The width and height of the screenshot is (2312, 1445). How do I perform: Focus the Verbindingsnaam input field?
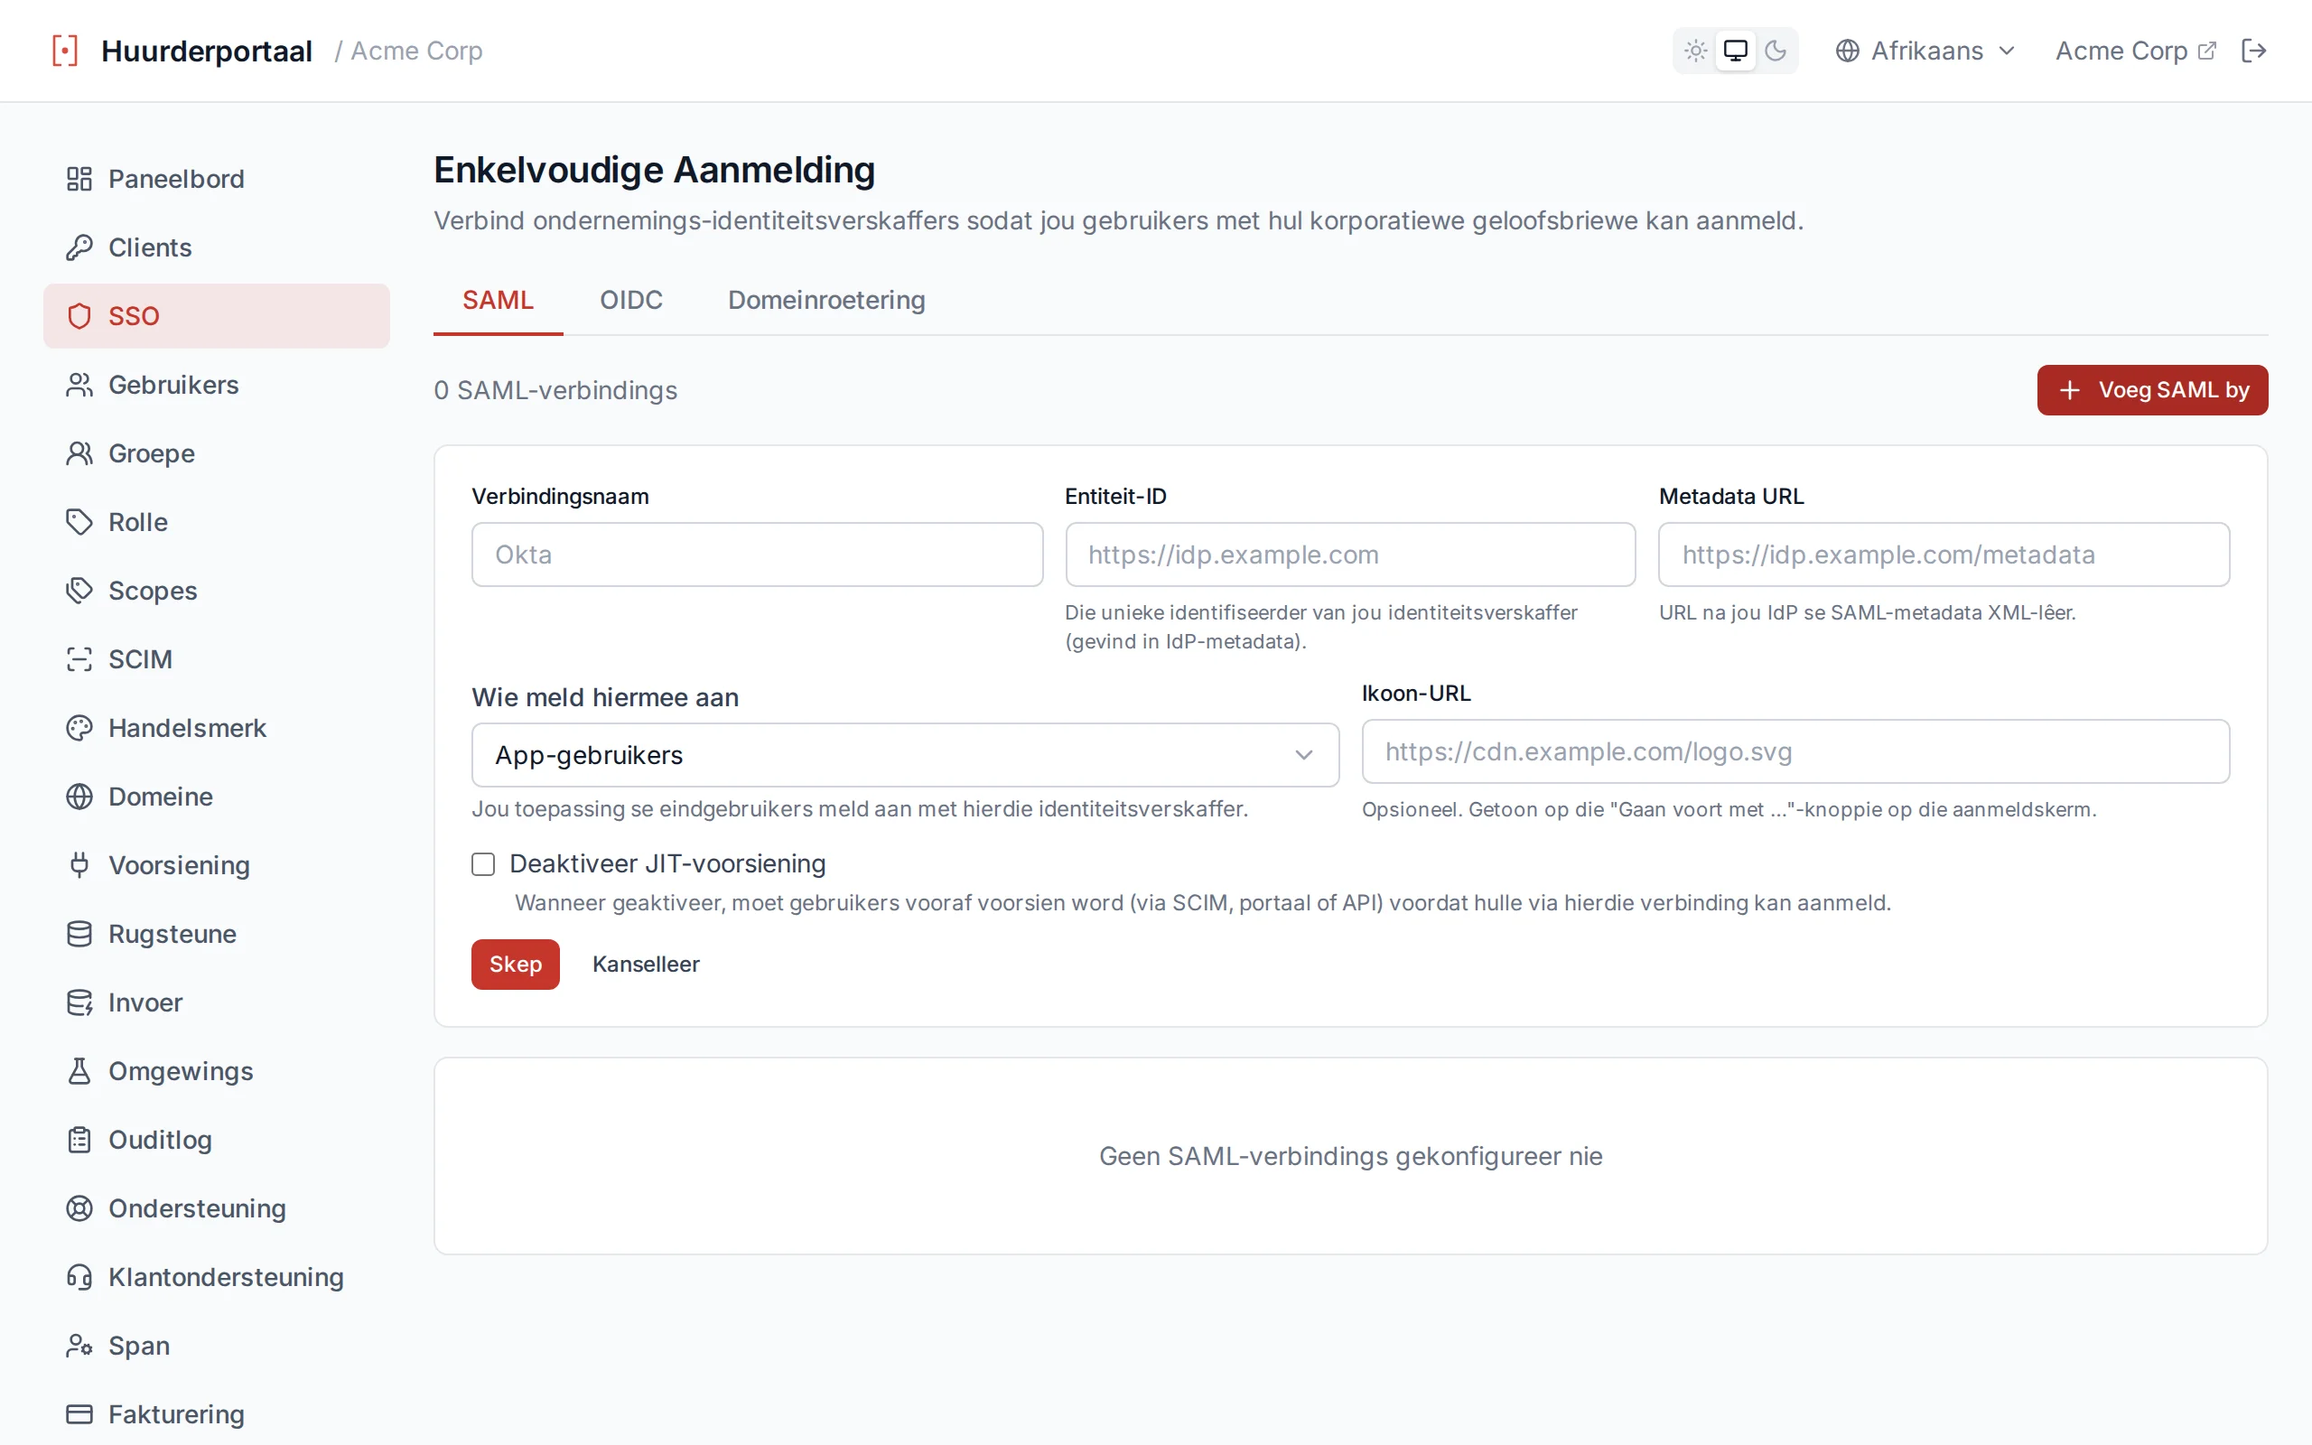(x=757, y=555)
